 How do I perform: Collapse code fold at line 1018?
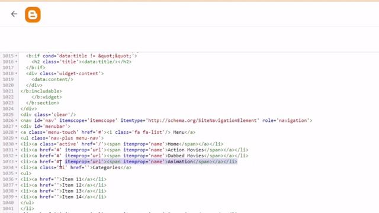click(x=17, y=73)
